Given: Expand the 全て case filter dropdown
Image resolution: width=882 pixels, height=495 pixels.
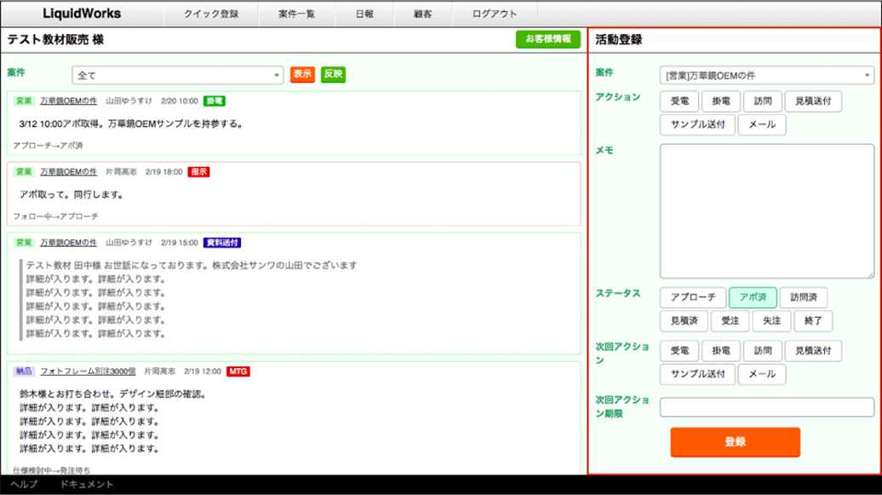Looking at the screenshot, I should (177, 76).
